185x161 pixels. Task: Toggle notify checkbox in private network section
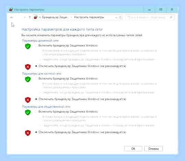pyautogui.click(x=40, y=92)
